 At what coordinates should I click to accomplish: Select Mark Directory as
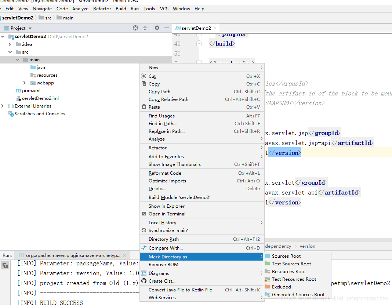click(x=202, y=257)
